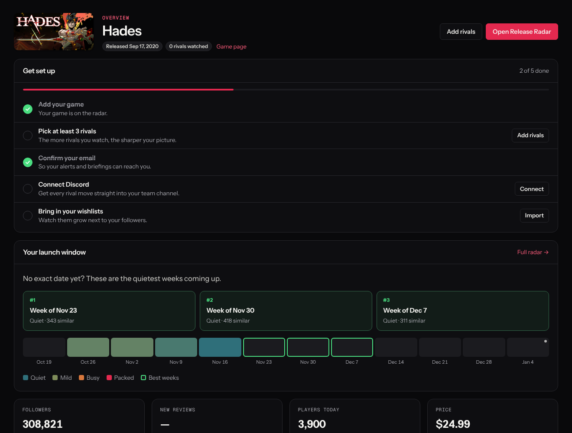
Task: Click the setup progress bar
Action: tap(286, 90)
